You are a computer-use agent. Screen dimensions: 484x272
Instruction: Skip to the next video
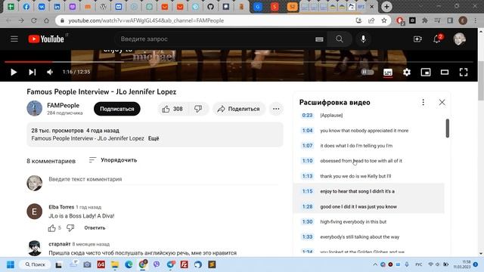click(x=32, y=73)
